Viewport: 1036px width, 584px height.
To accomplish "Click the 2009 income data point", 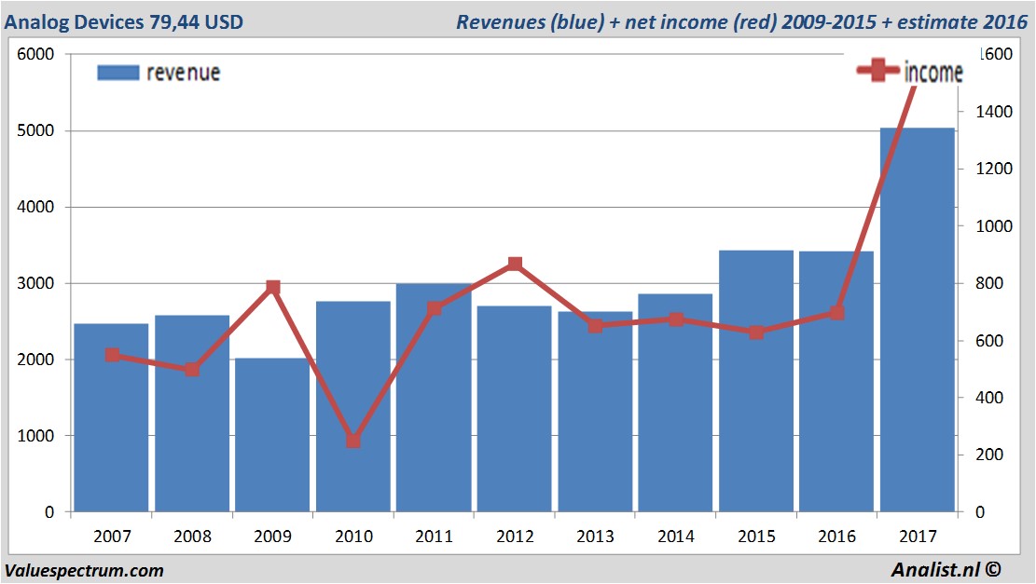I will 273,287.
